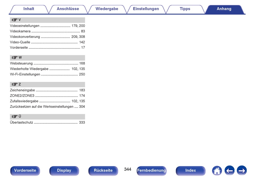This screenshot has height=178, width=255.
Task: Click the Video-Quelle entry text
Action: pos(20,42)
